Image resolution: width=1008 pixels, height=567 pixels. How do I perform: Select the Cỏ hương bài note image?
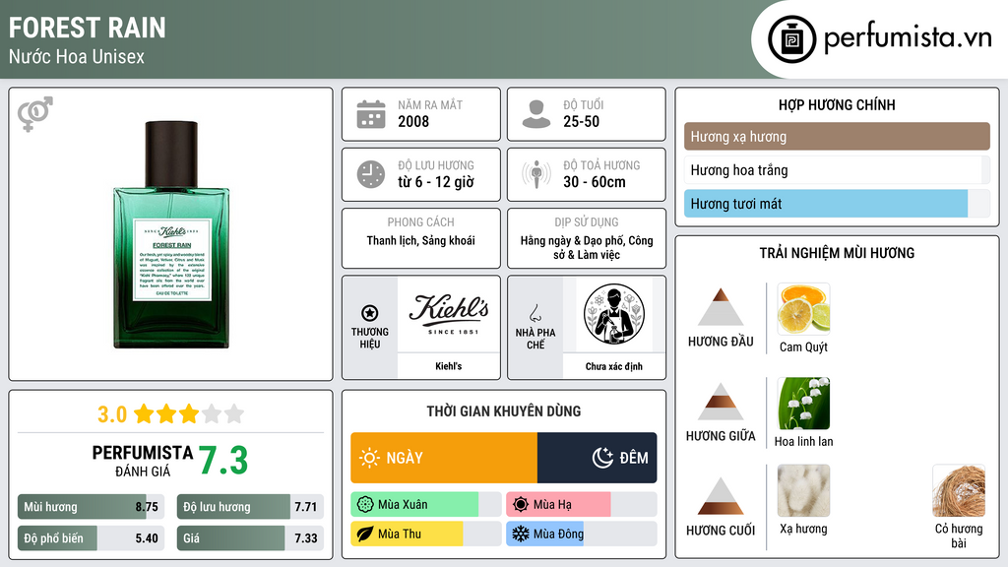pyautogui.click(x=959, y=491)
